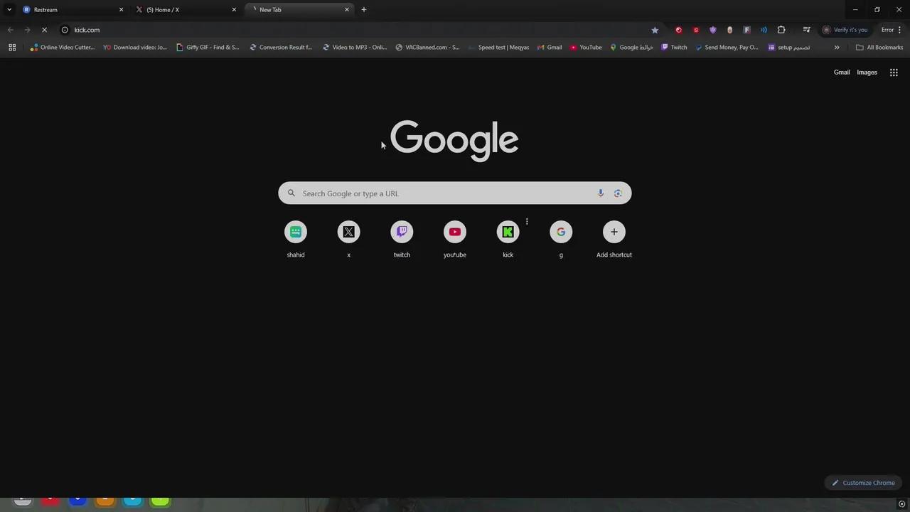This screenshot has width=910, height=512.
Task: Open the VACBanned.com bookmark
Action: [427, 48]
